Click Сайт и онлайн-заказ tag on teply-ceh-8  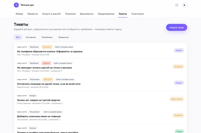pos(64,47)
